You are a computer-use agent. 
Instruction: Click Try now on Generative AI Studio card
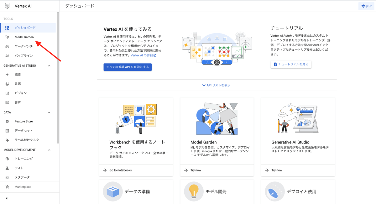[x=277, y=170]
